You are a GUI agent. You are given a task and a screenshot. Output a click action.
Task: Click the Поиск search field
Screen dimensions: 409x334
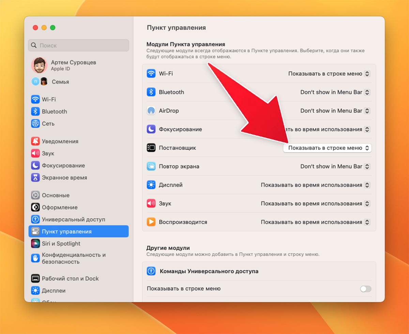(79, 45)
